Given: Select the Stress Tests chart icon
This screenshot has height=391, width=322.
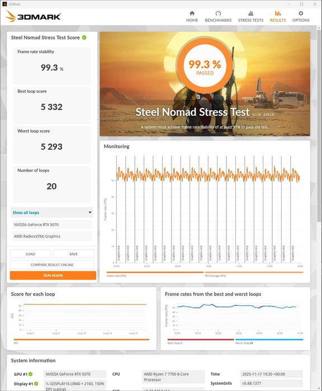Looking at the screenshot, I should 250,13.
